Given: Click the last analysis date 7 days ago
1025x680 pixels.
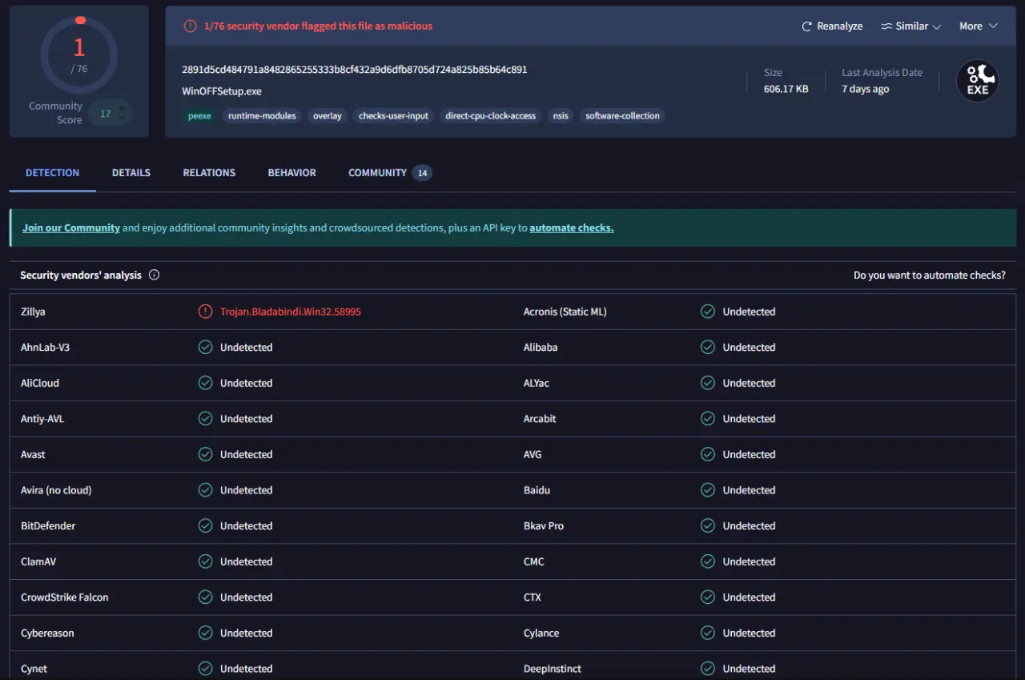Looking at the screenshot, I should 866,89.
